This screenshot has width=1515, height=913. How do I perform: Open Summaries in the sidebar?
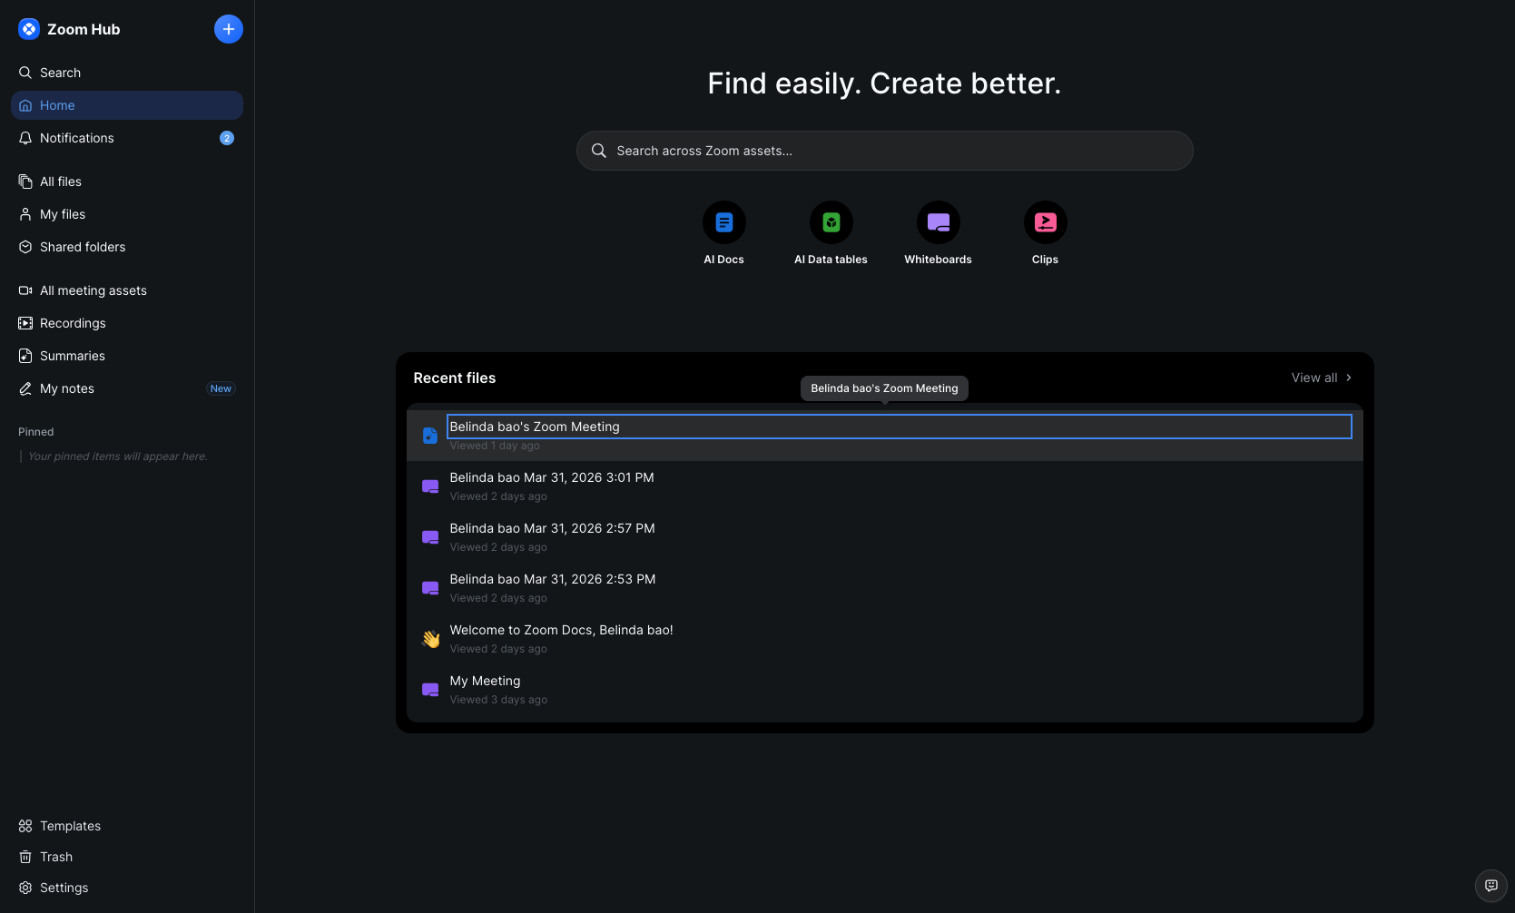coord(127,356)
